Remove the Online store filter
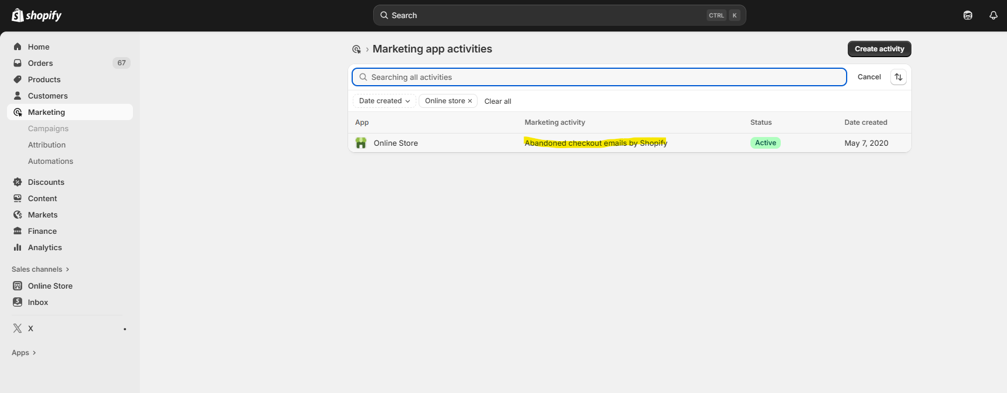1007x393 pixels. point(470,101)
